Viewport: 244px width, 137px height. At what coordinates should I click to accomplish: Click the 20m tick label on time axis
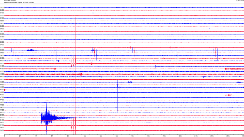164,136
